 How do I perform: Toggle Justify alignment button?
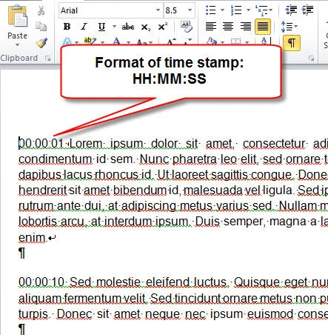(x=263, y=27)
